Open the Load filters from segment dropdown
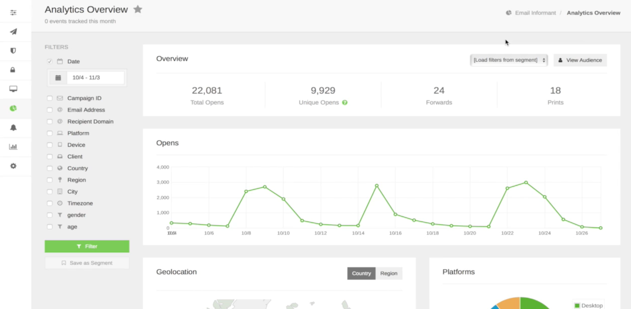631x309 pixels. (509, 60)
